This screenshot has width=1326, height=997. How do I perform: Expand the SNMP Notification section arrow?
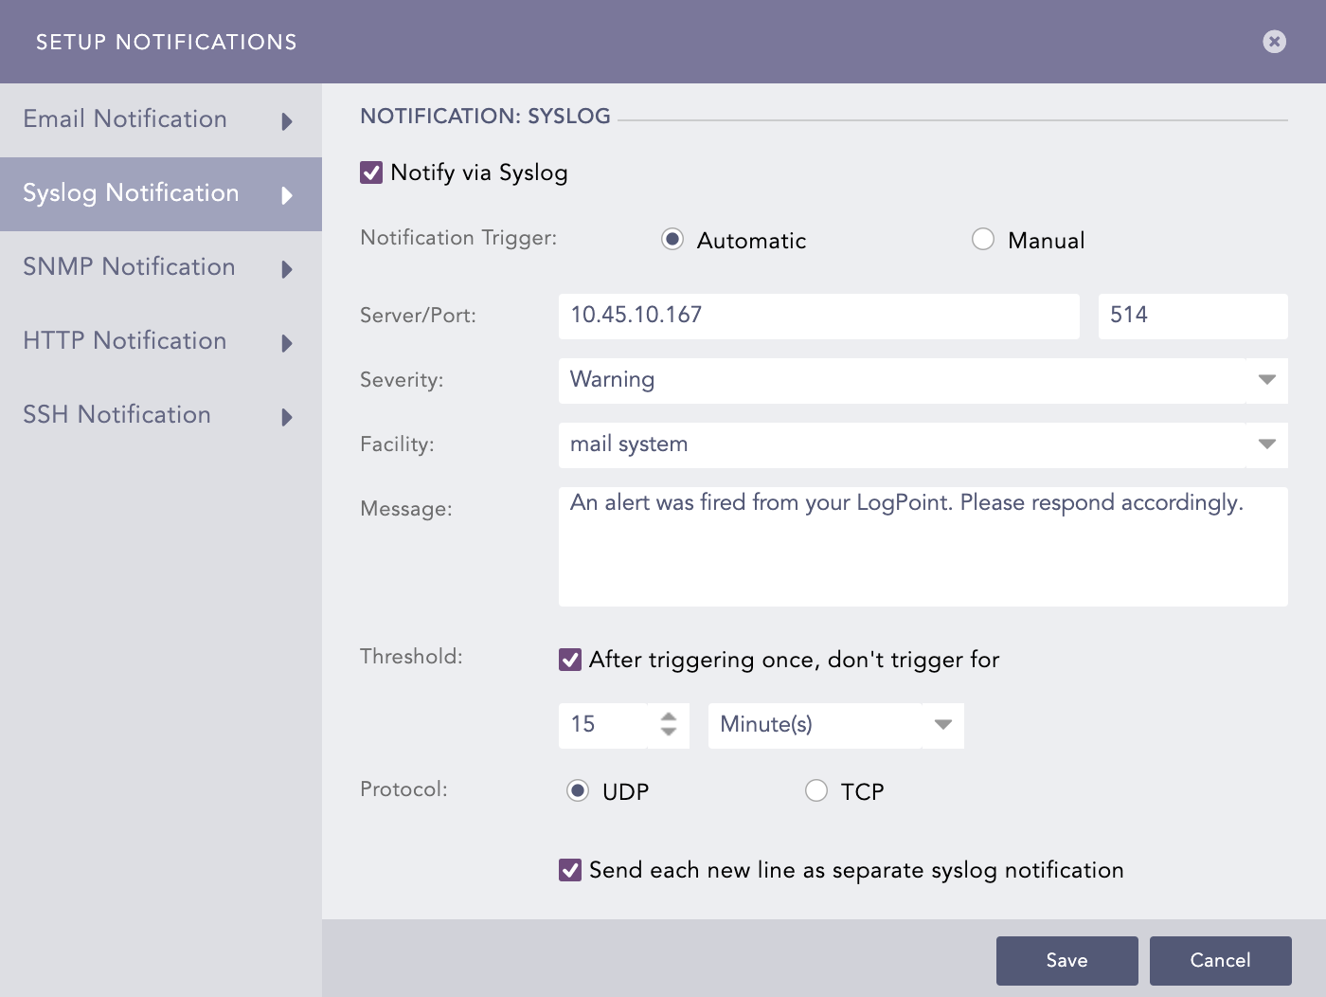[287, 269]
